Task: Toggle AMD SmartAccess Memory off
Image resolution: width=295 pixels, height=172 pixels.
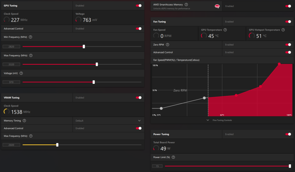Action: pyautogui.click(x=288, y=6)
